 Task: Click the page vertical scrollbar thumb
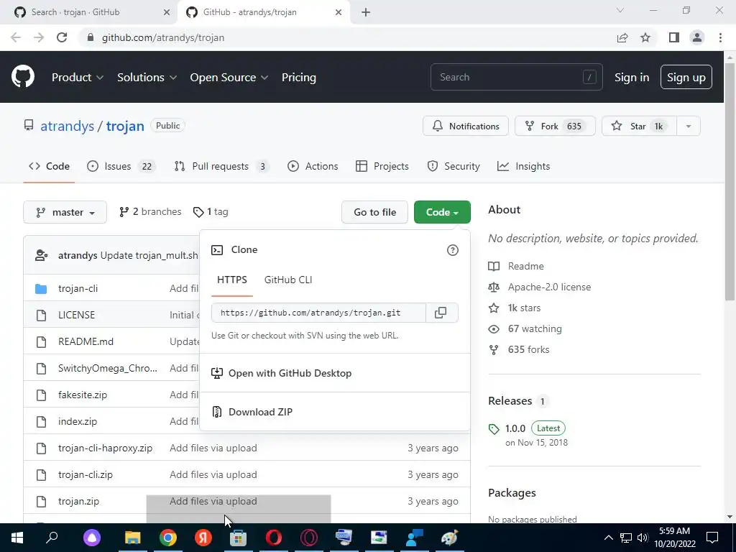pos(730,180)
